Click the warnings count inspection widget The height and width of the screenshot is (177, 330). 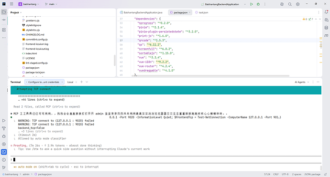(x=305, y=19)
